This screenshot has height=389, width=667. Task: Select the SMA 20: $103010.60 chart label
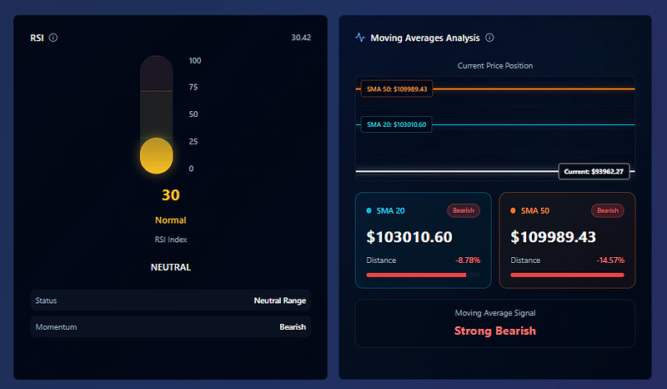tap(396, 124)
